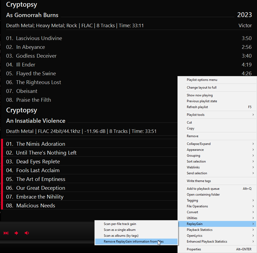This screenshot has height=253, width=257.
Task: Select track 03. Godless Deceiver
Action: tap(129, 56)
